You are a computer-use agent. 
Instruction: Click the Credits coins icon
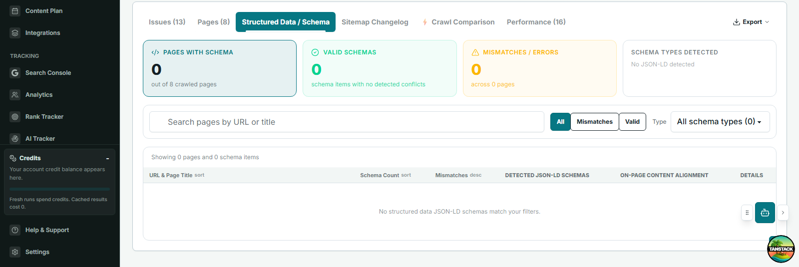[x=13, y=158]
